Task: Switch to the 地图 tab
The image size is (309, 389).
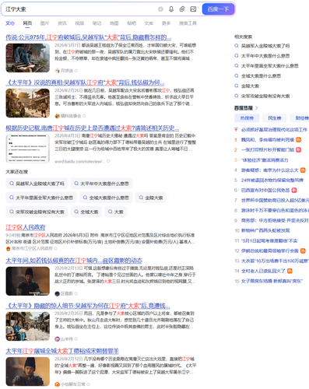Action: pos(114,23)
